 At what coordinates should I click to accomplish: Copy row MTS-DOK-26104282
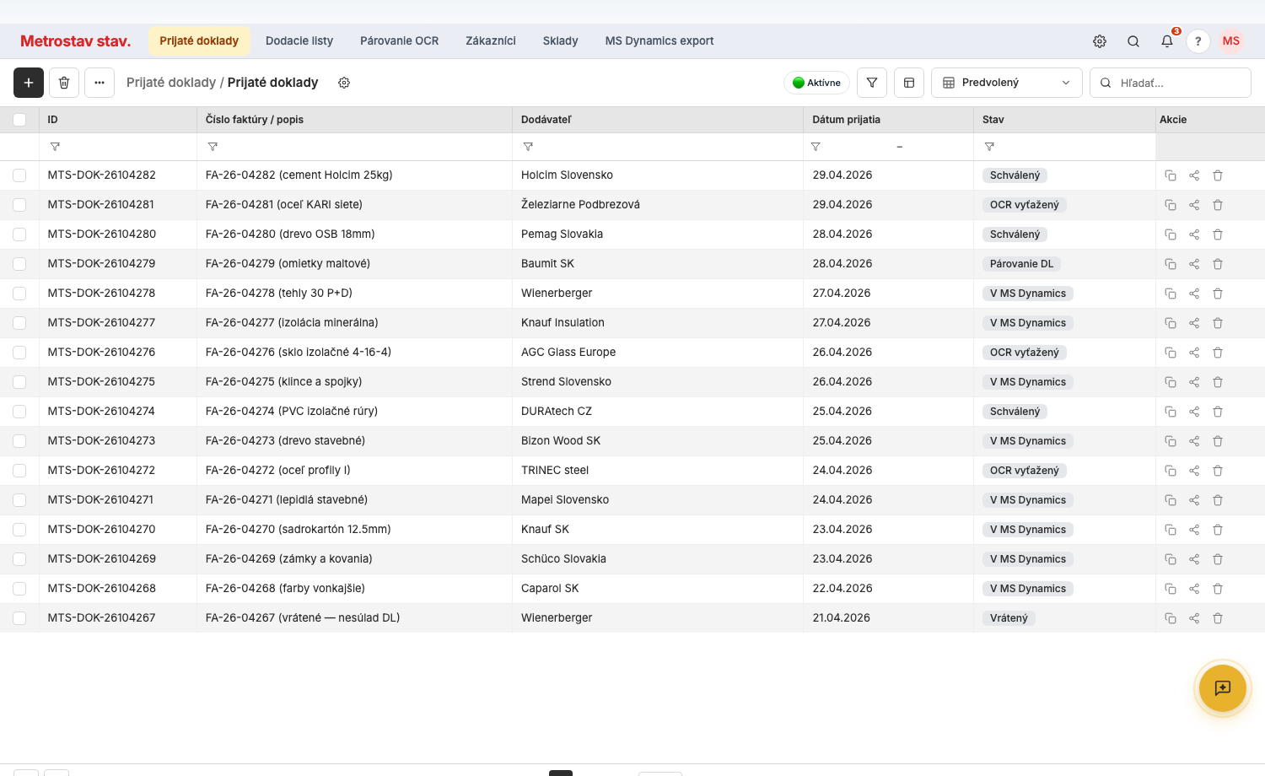(1171, 175)
